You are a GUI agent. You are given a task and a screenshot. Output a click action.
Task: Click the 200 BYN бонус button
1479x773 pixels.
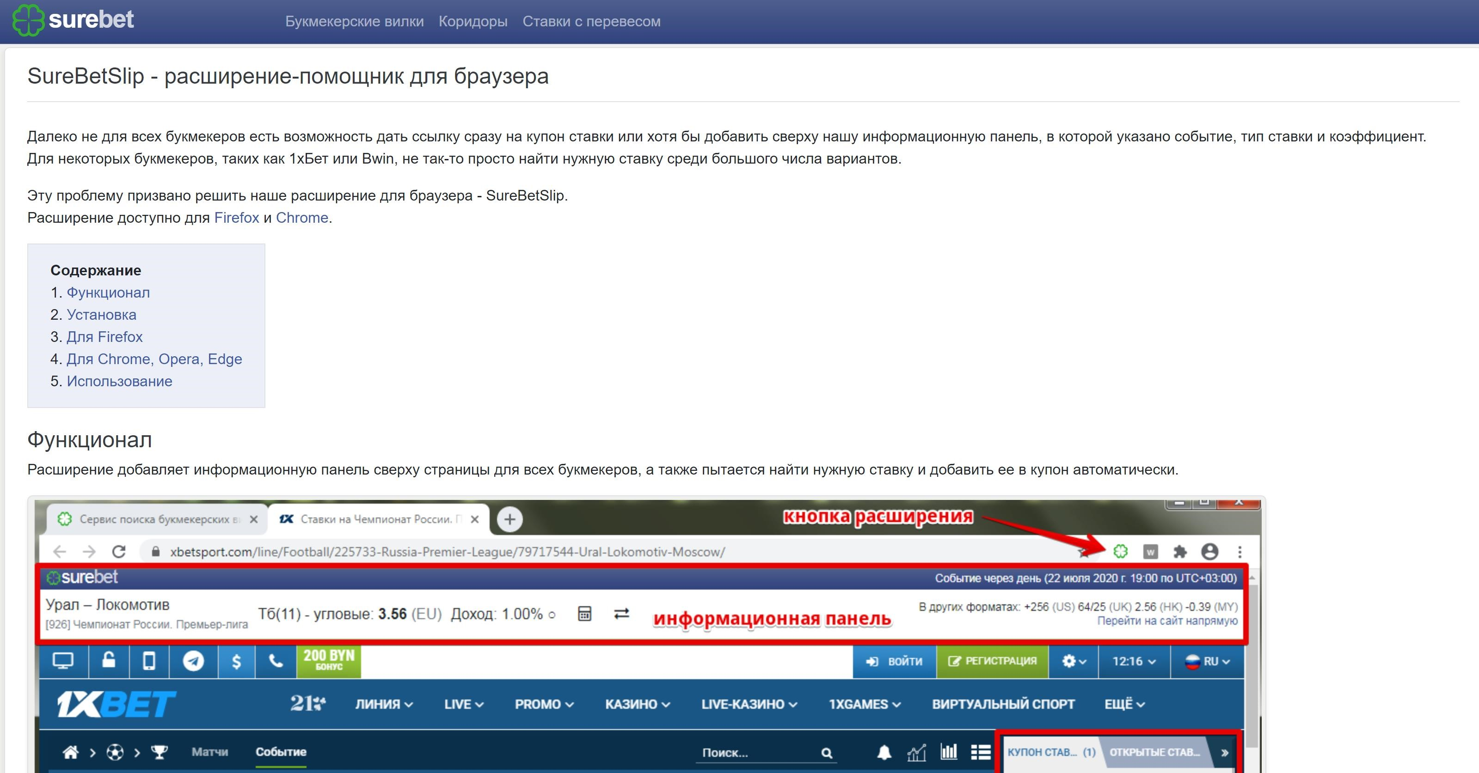(x=329, y=661)
